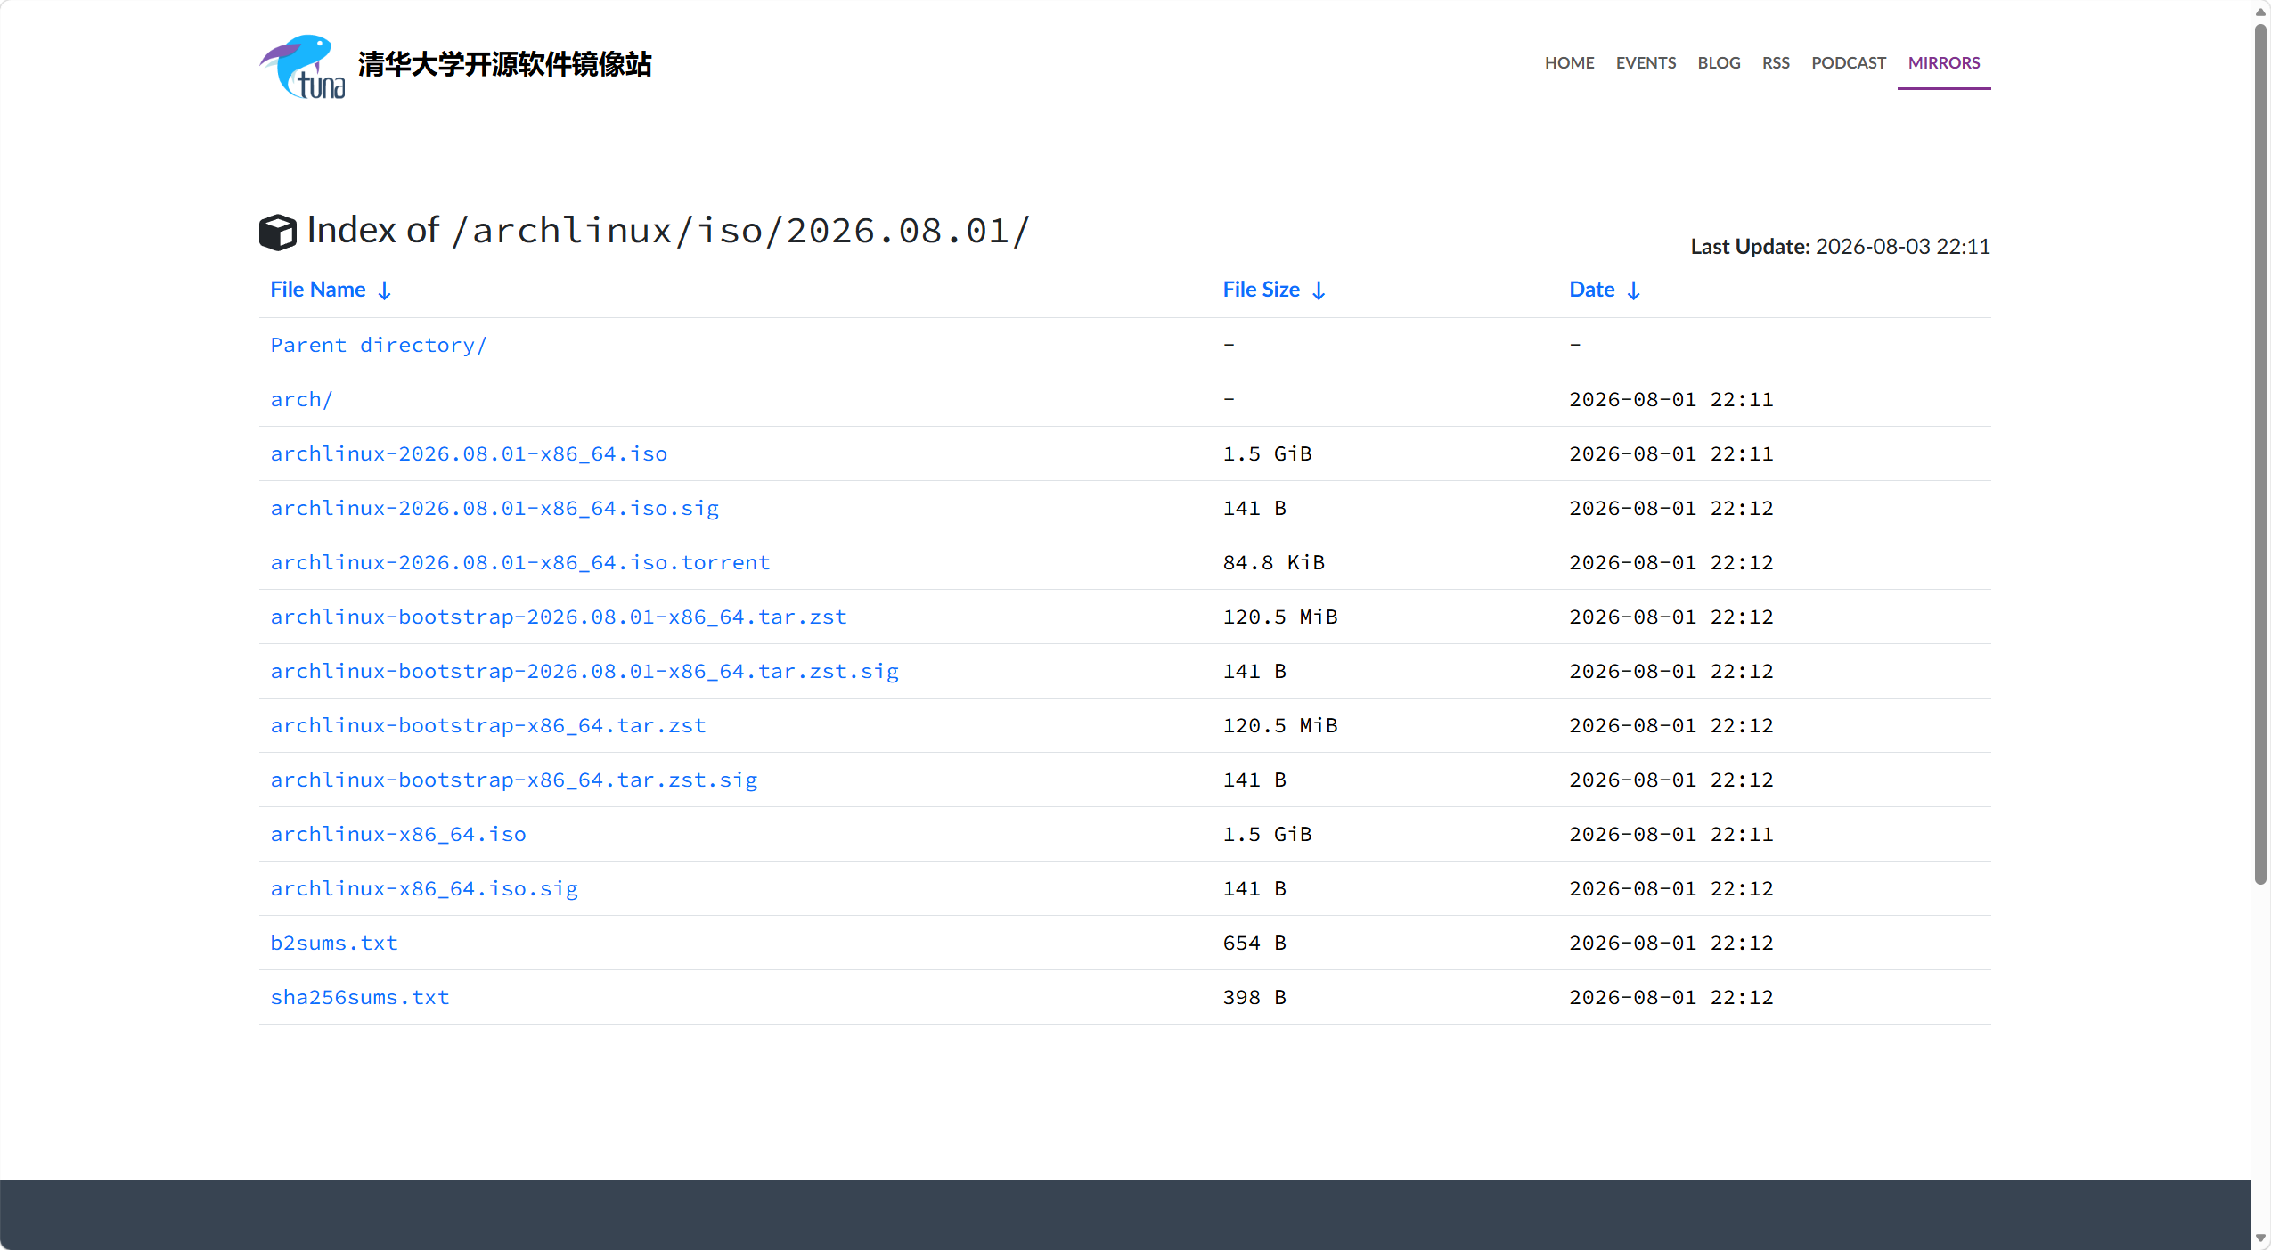Click the scrollbar down arrow
Screen dimensions: 2271x1250
[2260, 1238]
